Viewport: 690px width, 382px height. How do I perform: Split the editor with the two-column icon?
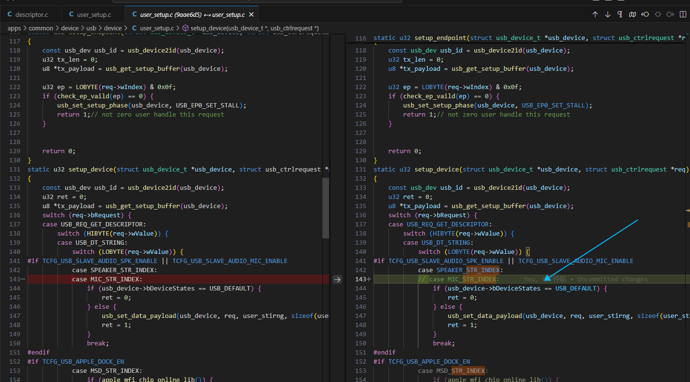tap(683, 14)
